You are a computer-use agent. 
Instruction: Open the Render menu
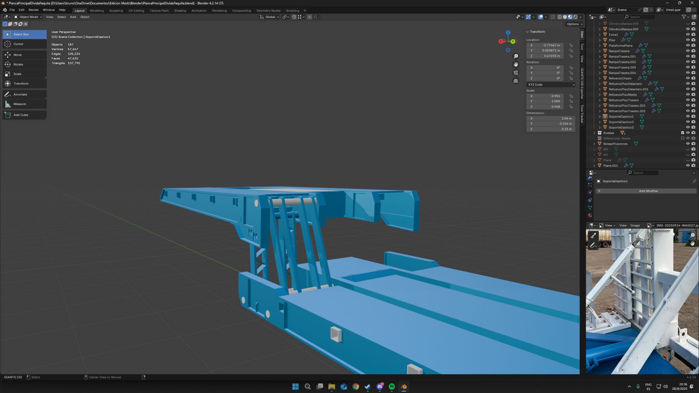33,10
